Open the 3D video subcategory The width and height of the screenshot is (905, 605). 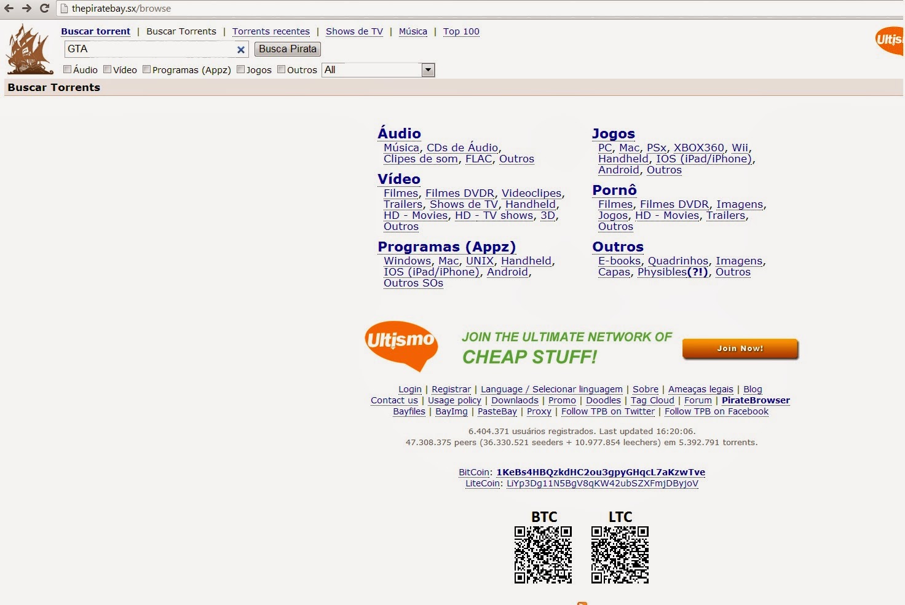point(548,215)
